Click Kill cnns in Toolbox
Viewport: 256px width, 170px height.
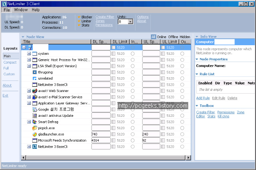(x=223, y=116)
